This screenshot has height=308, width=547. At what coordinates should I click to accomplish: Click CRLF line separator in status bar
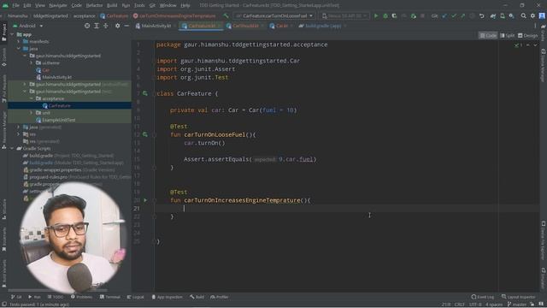[459, 305]
